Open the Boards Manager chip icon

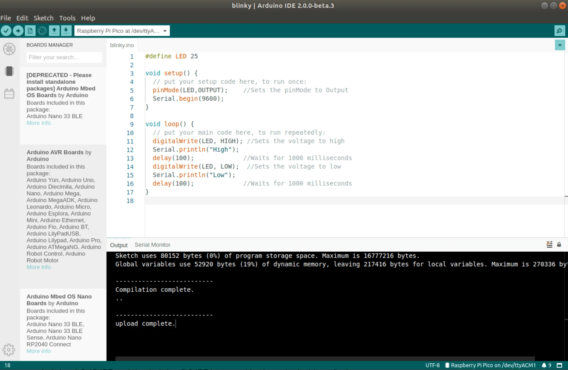pyautogui.click(x=9, y=71)
